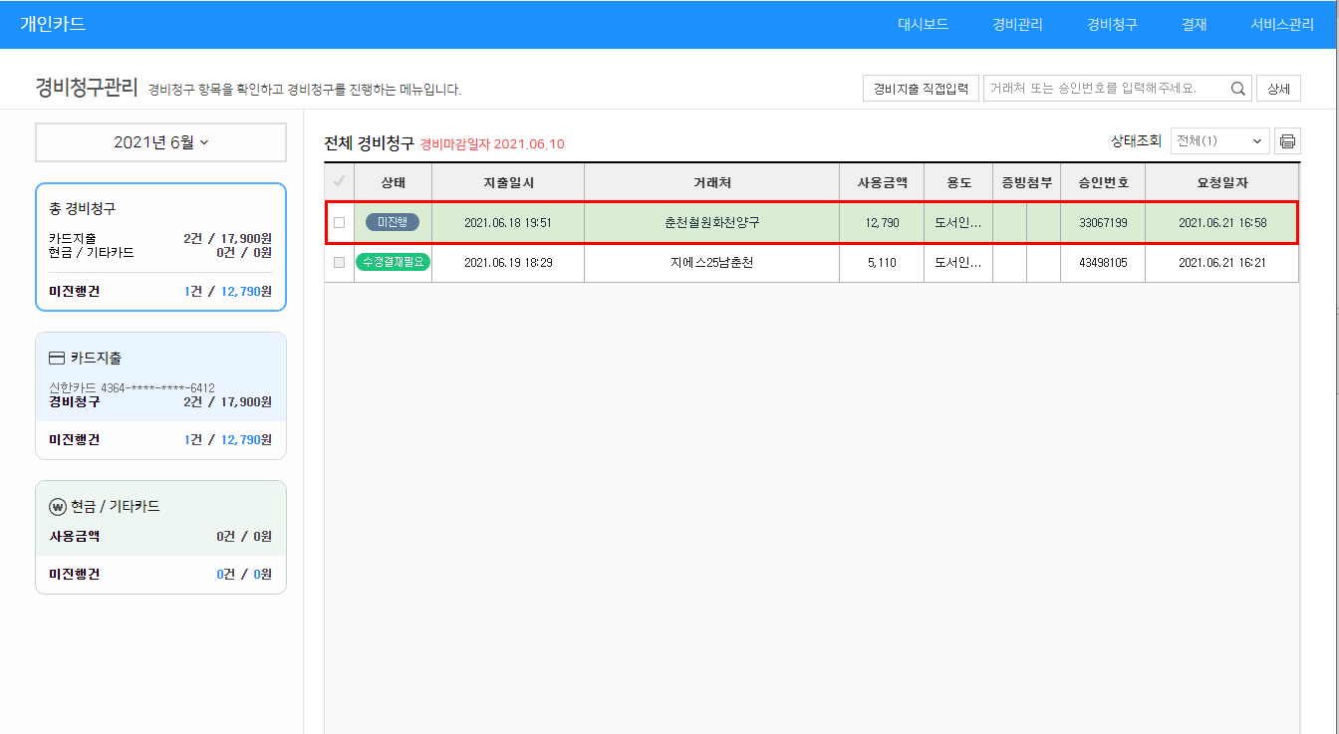This screenshot has width=1339, height=734.
Task: Open the 경비청구 menu
Action: coord(1112,25)
